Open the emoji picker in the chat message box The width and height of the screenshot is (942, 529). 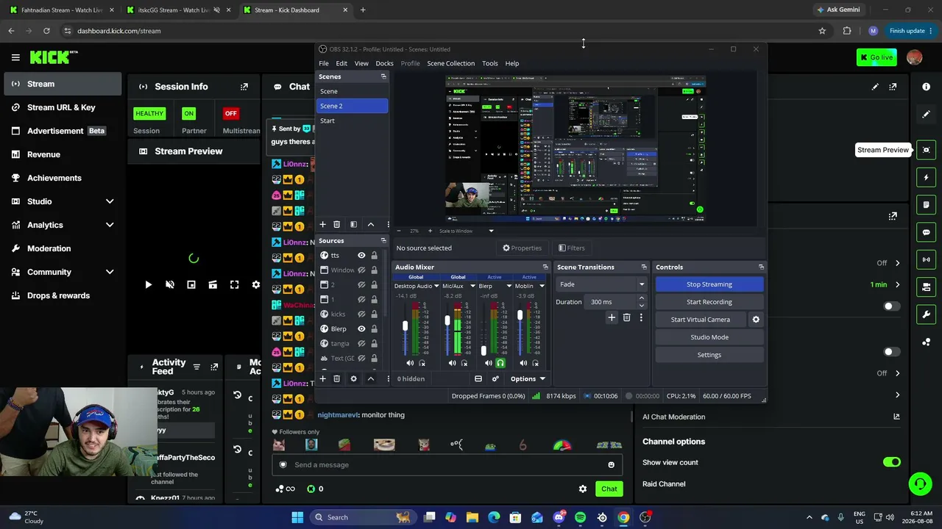(x=611, y=464)
